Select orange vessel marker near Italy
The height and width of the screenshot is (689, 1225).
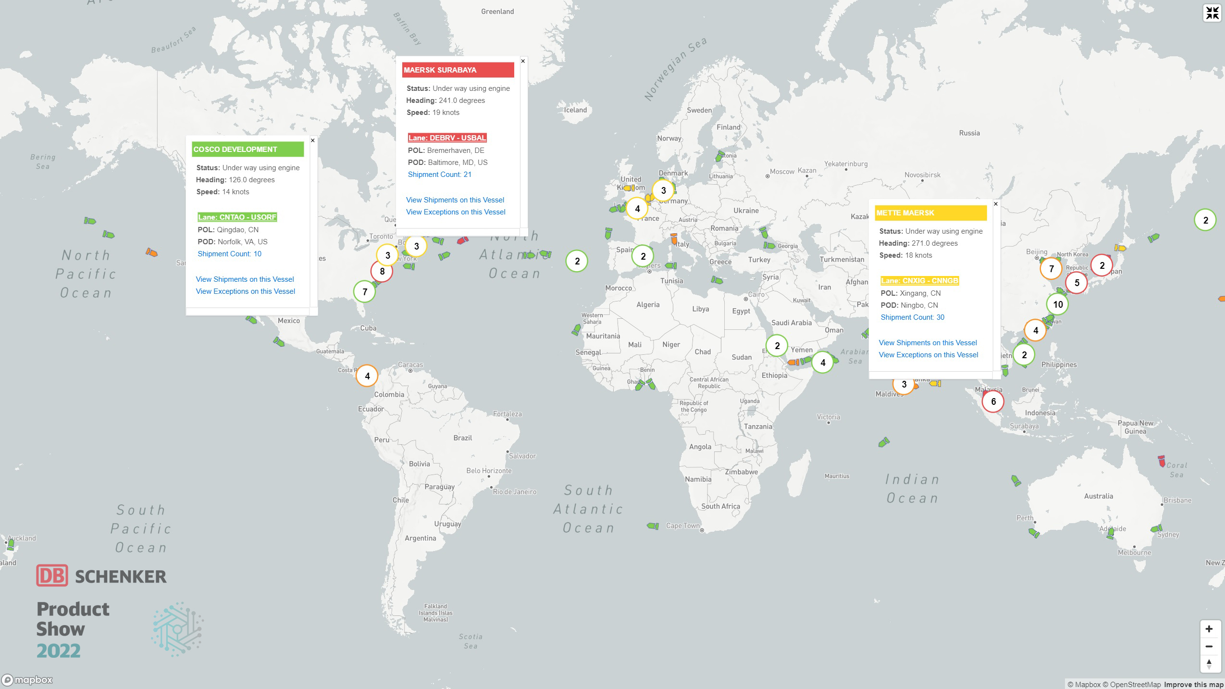tap(674, 239)
